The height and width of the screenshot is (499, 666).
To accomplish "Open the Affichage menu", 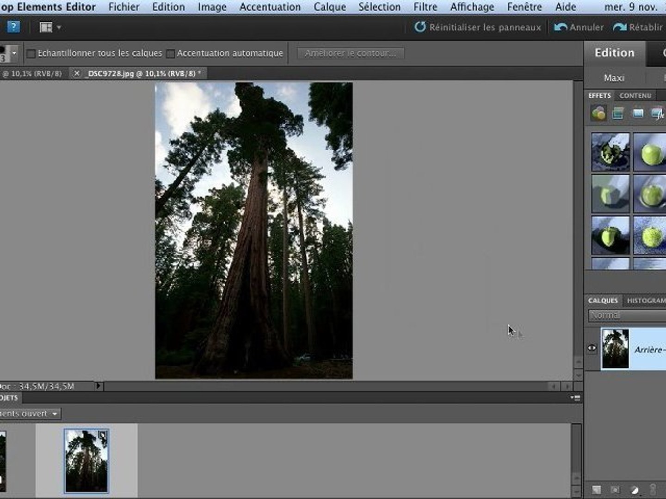I will 472,7.
